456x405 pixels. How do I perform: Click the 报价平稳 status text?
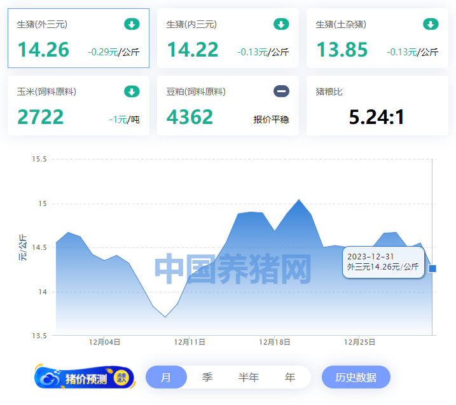coord(271,120)
